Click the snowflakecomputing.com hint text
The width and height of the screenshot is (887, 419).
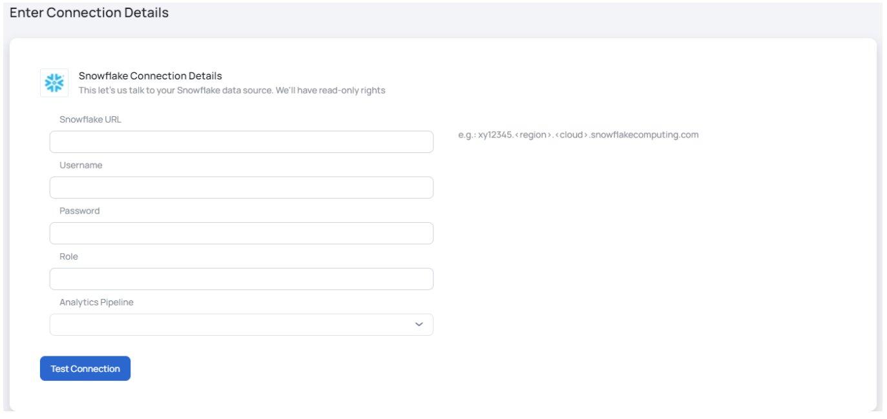pyautogui.click(x=645, y=136)
